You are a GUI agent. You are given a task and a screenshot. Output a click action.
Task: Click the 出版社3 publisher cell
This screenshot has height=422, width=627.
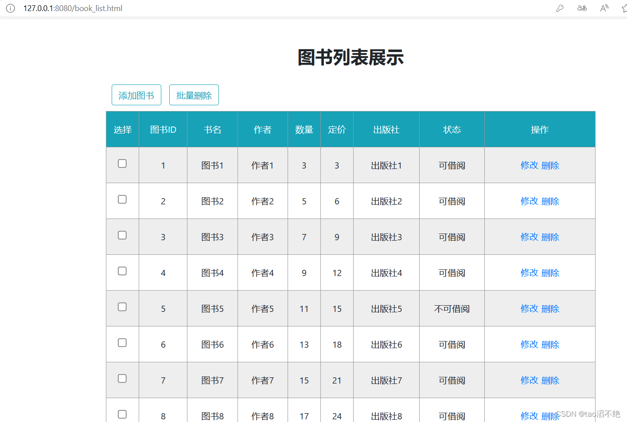(386, 237)
